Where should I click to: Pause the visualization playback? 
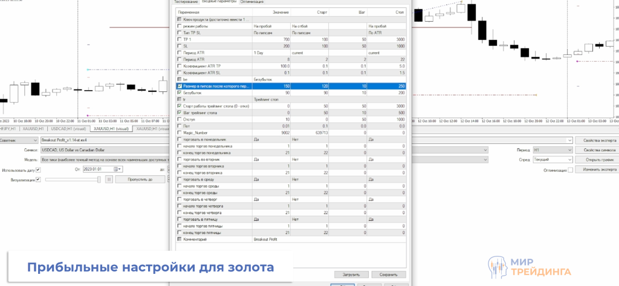(109, 180)
